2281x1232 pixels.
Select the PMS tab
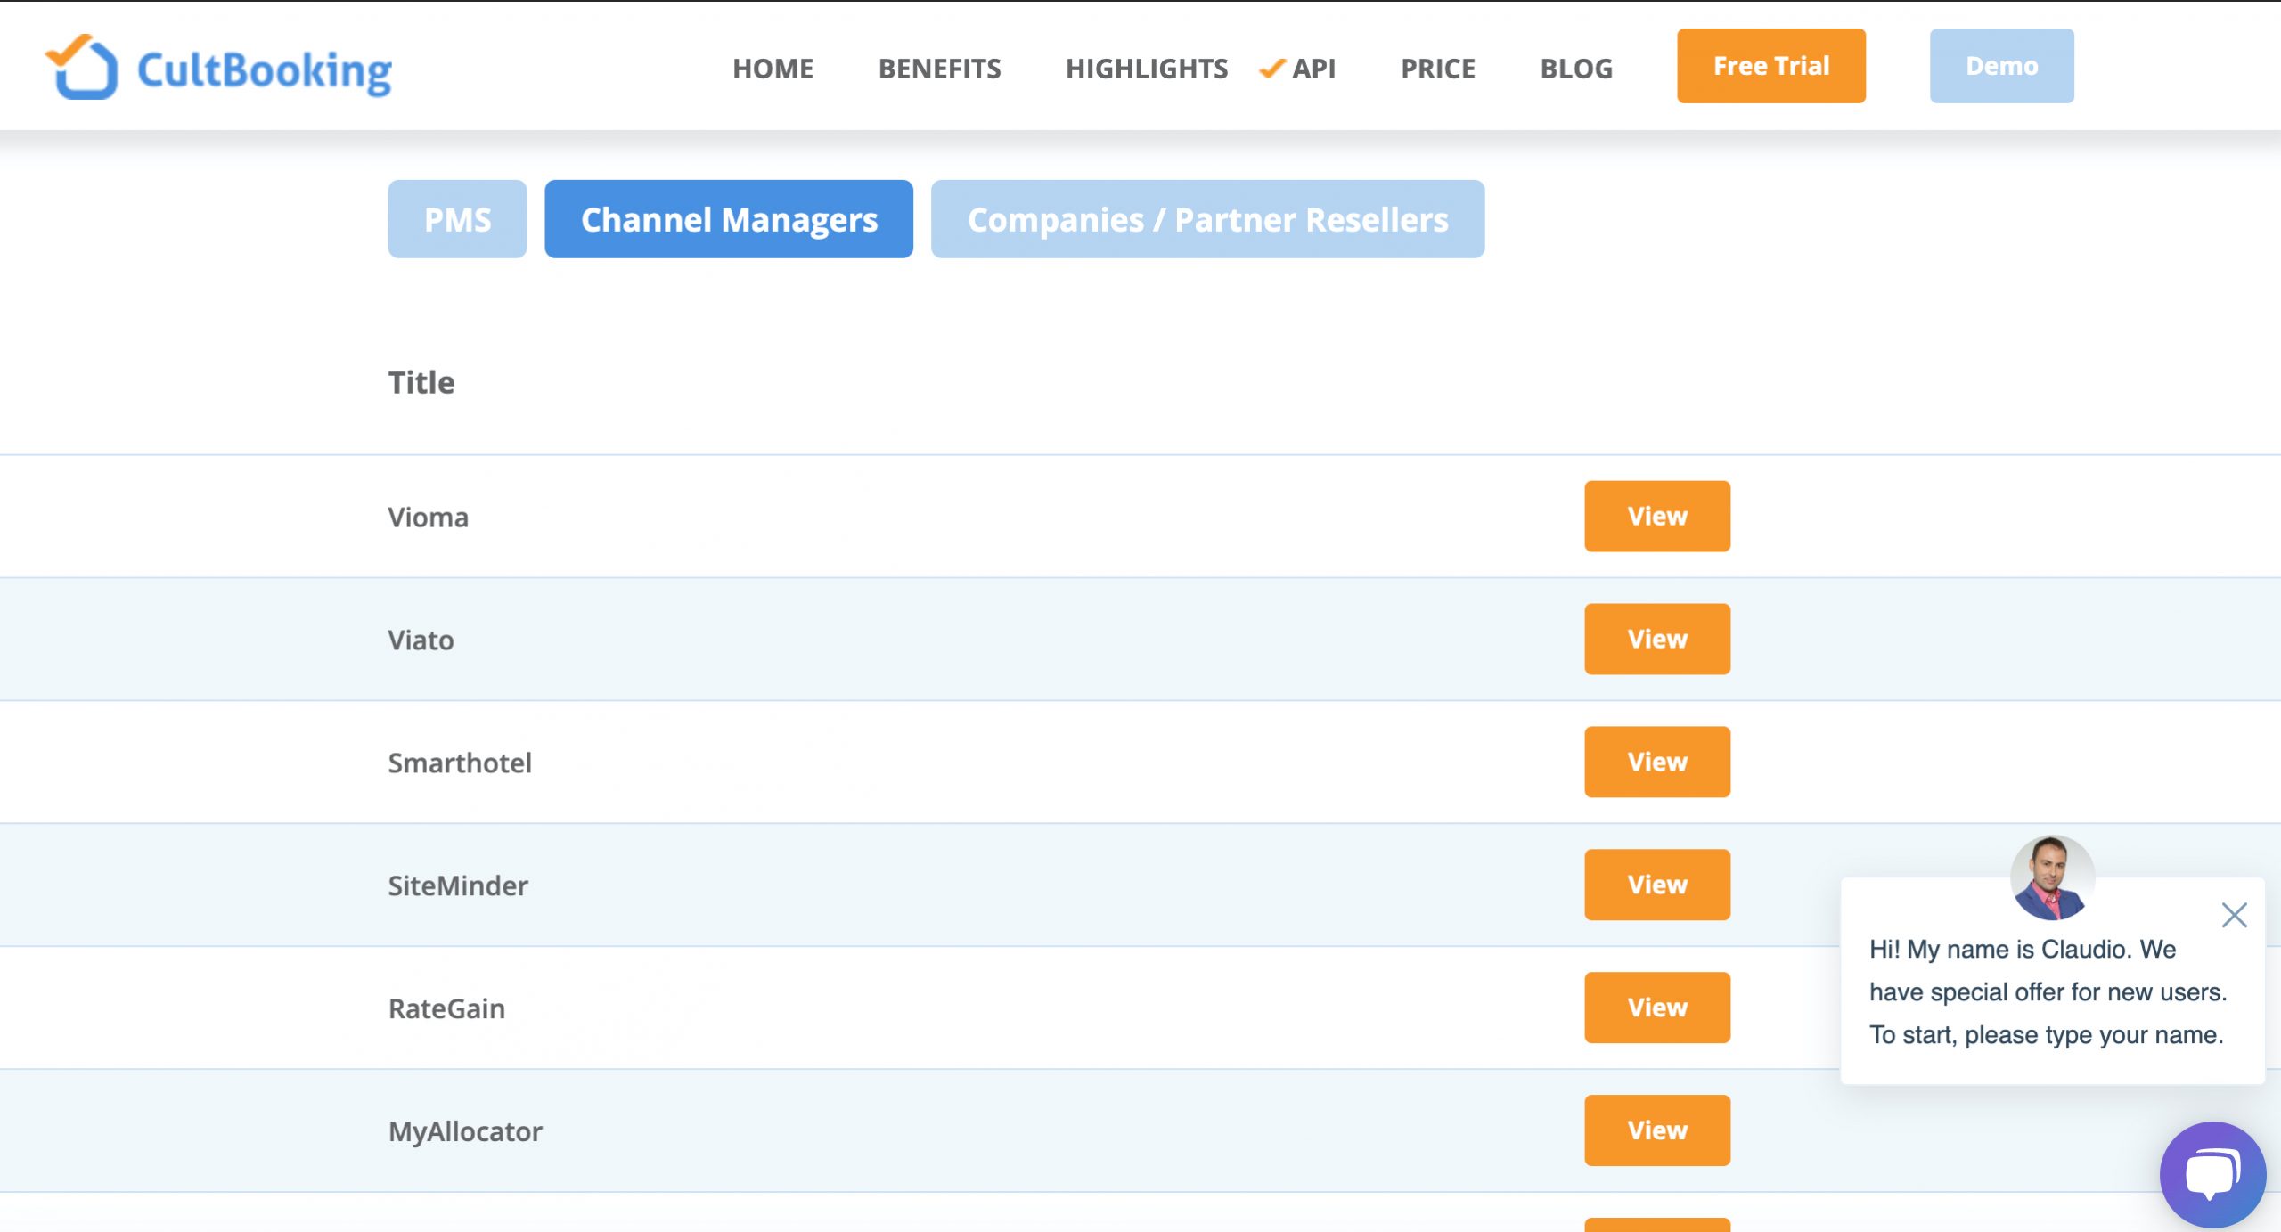coord(457,218)
